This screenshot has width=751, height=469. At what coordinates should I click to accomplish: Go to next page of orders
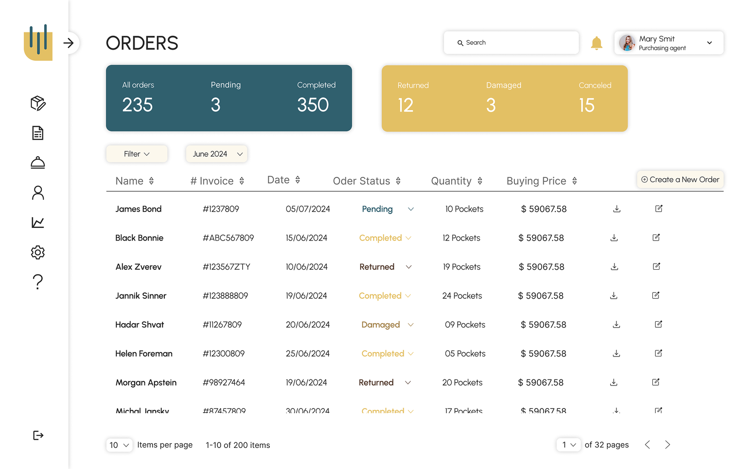click(667, 445)
